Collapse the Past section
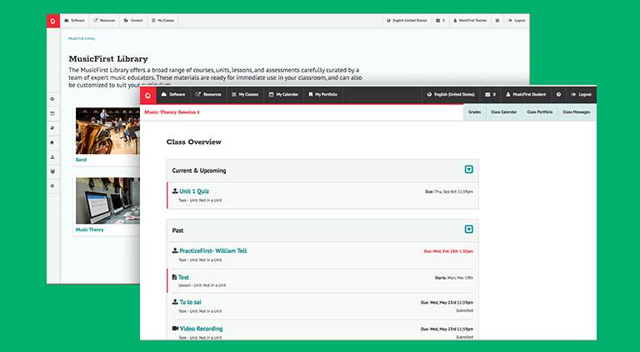The height and width of the screenshot is (352, 640). [x=469, y=230]
